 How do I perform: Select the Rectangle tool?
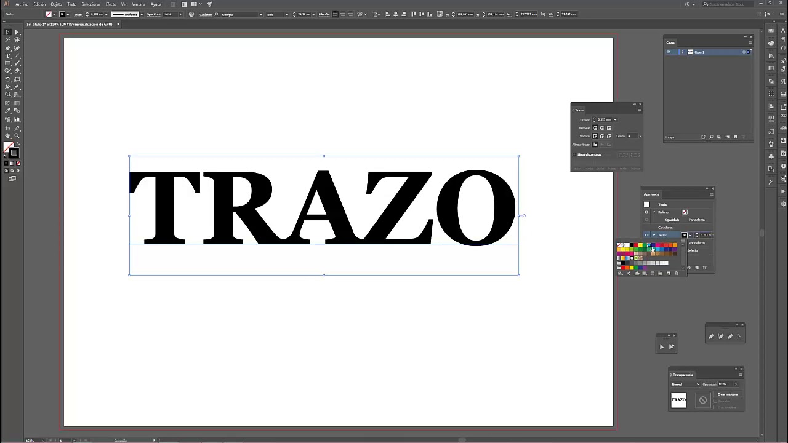click(8, 63)
